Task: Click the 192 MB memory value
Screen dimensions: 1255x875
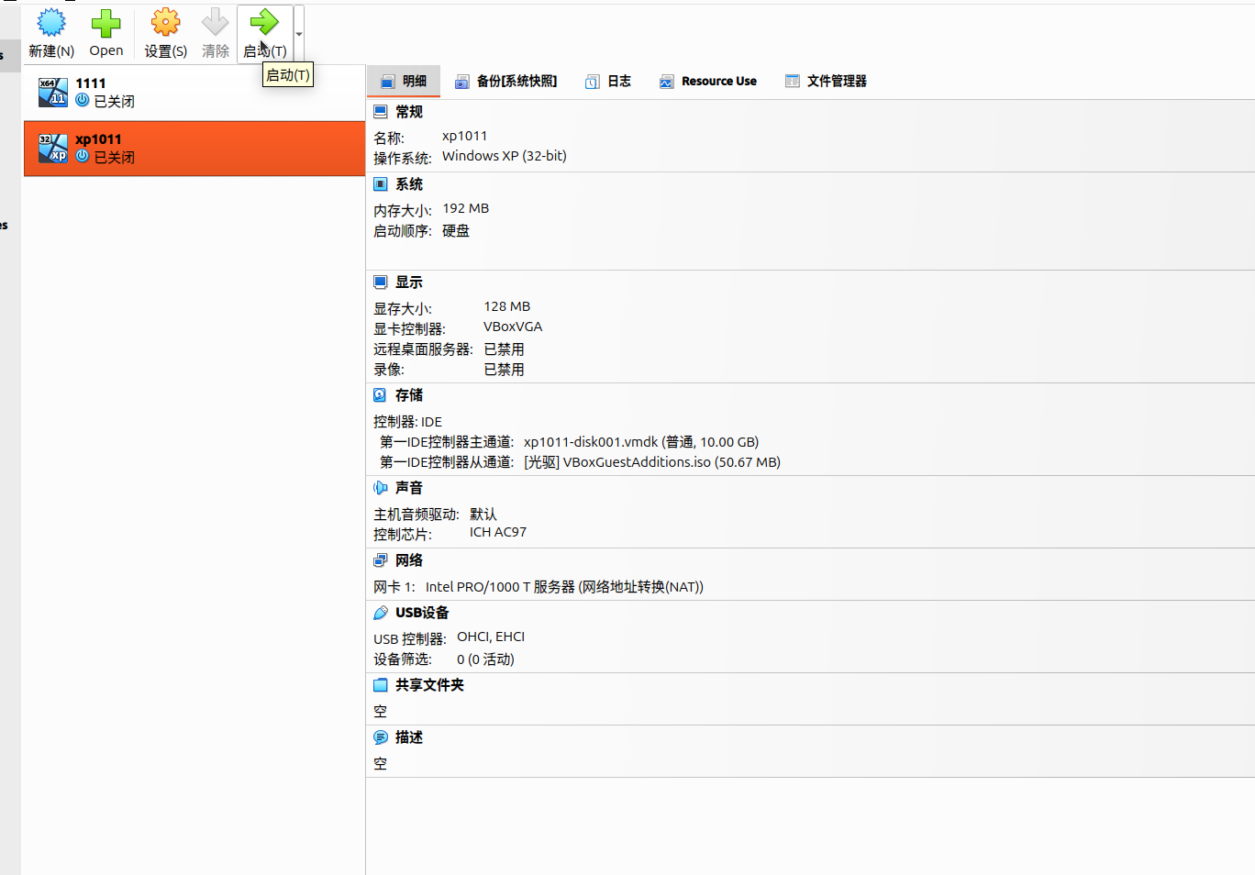Action: [x=466, y=208]
